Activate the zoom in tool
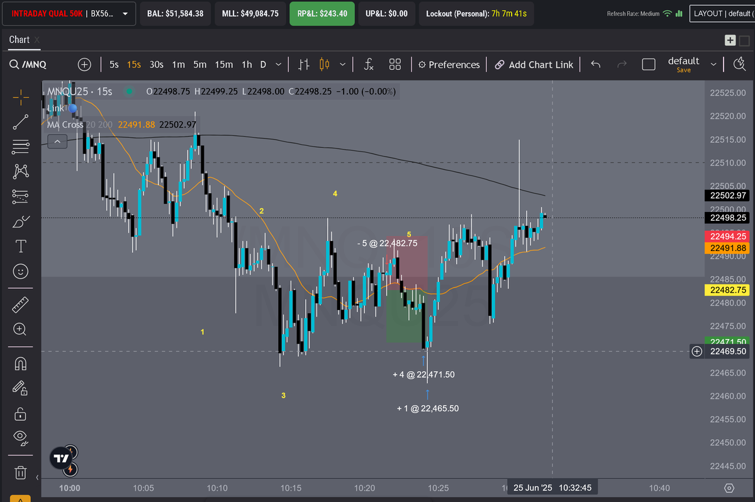 [x=21, y=329]
